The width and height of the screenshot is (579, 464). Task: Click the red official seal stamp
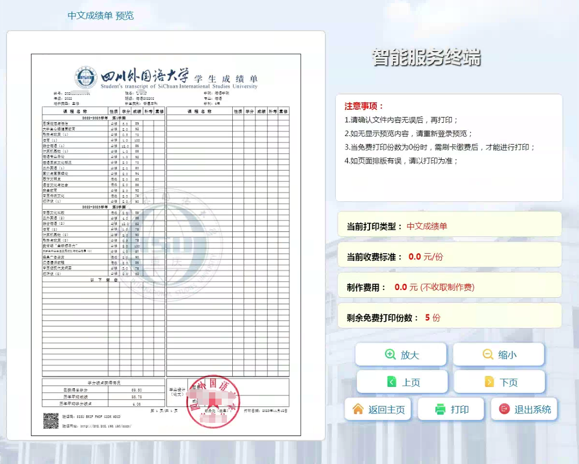click(213, 403)
